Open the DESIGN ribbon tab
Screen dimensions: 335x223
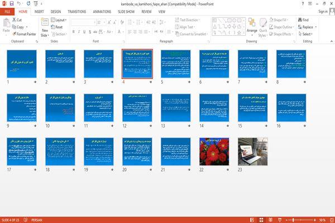point(56,12)
